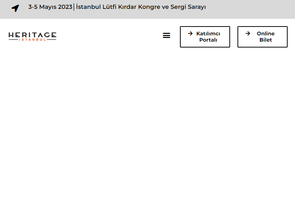Screen dimensions: 295x221
Task: Click the word "Katılımcı" in the portal button
Action: point(208,34)
